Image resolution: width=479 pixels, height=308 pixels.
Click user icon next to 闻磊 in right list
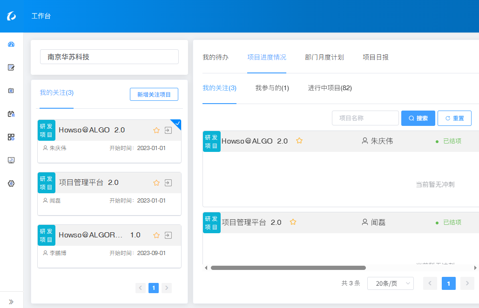[365, 222]
